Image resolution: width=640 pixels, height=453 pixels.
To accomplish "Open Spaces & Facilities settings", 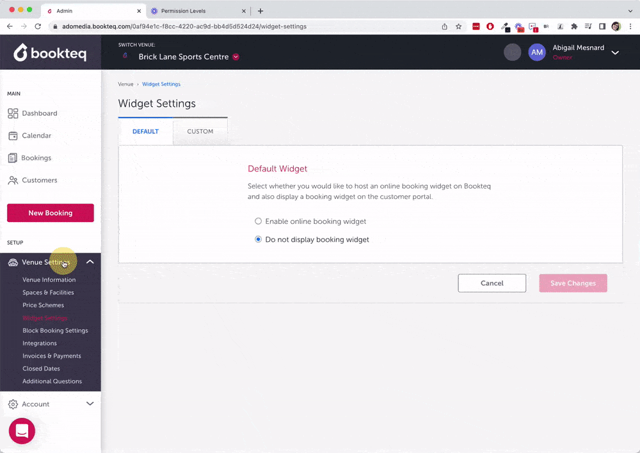I will pyautogui.click(x=48, y=292).
